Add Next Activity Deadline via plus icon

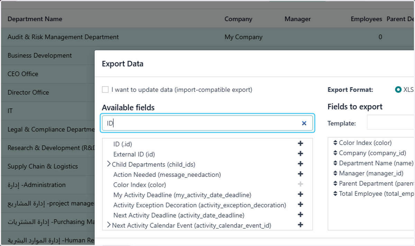(300, 215)
